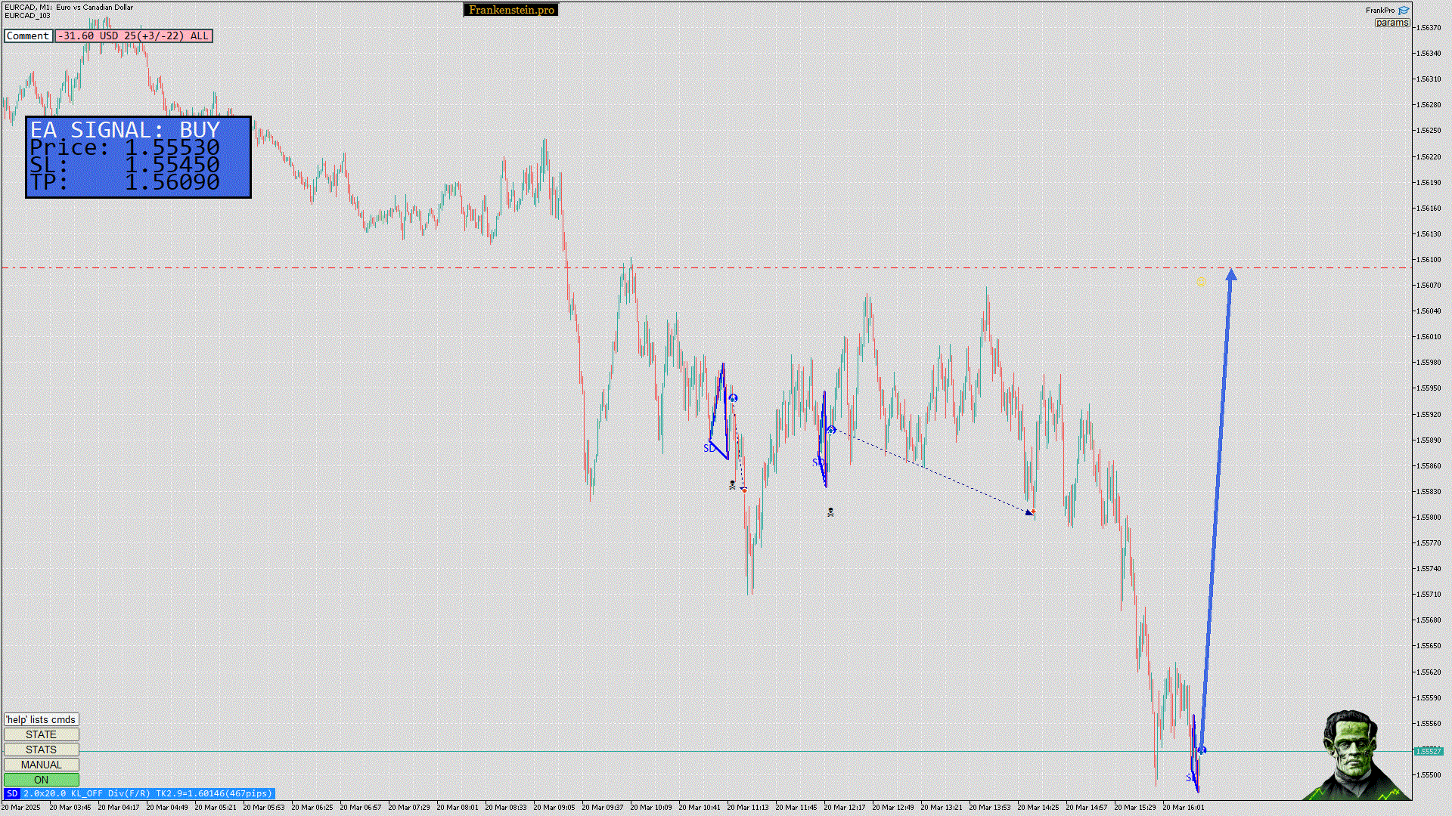Click the yellow target marker near TP line
The height and width of the screenshot is (816, 1452).
(1201, 282)
